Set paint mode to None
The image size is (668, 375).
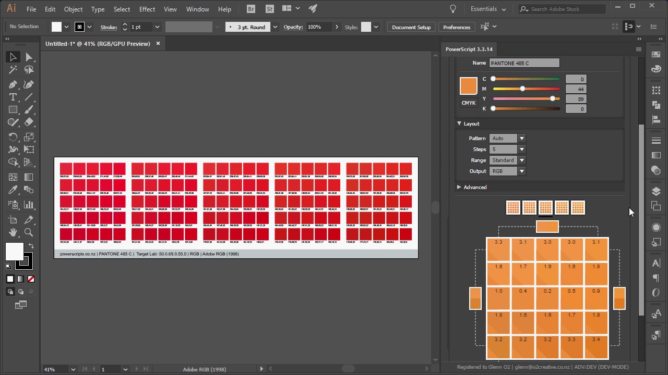[x=31, y=279]
